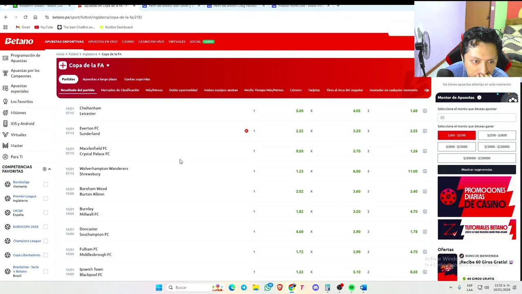
Task: Check the LaLiga favorite checkbox
Action: tap(46, 212)
